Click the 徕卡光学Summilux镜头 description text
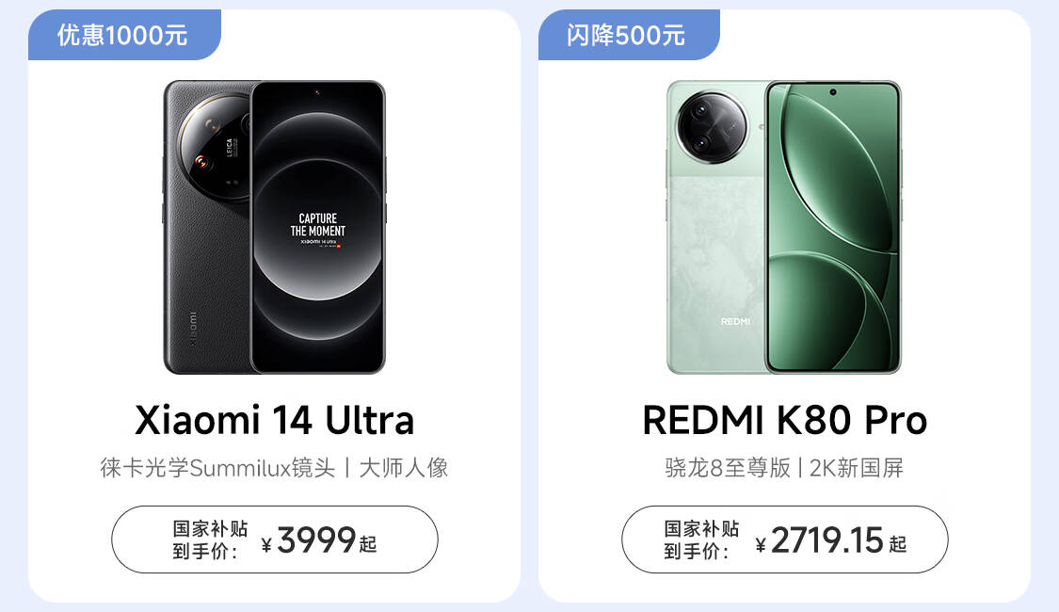Screen dimensions: 1059x612 pyautogui.click(x=217, y=467)
